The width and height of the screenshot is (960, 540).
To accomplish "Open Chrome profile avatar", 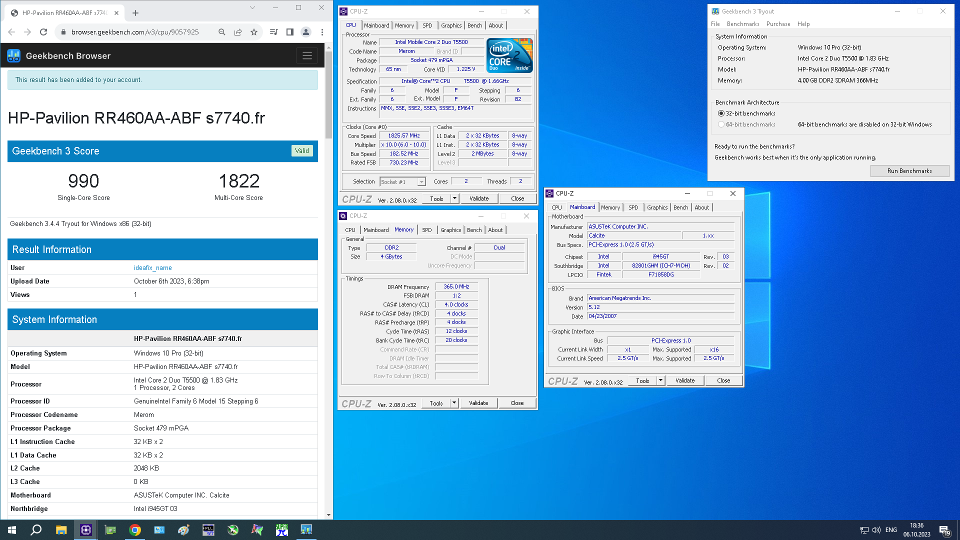I will pos(306,32).
